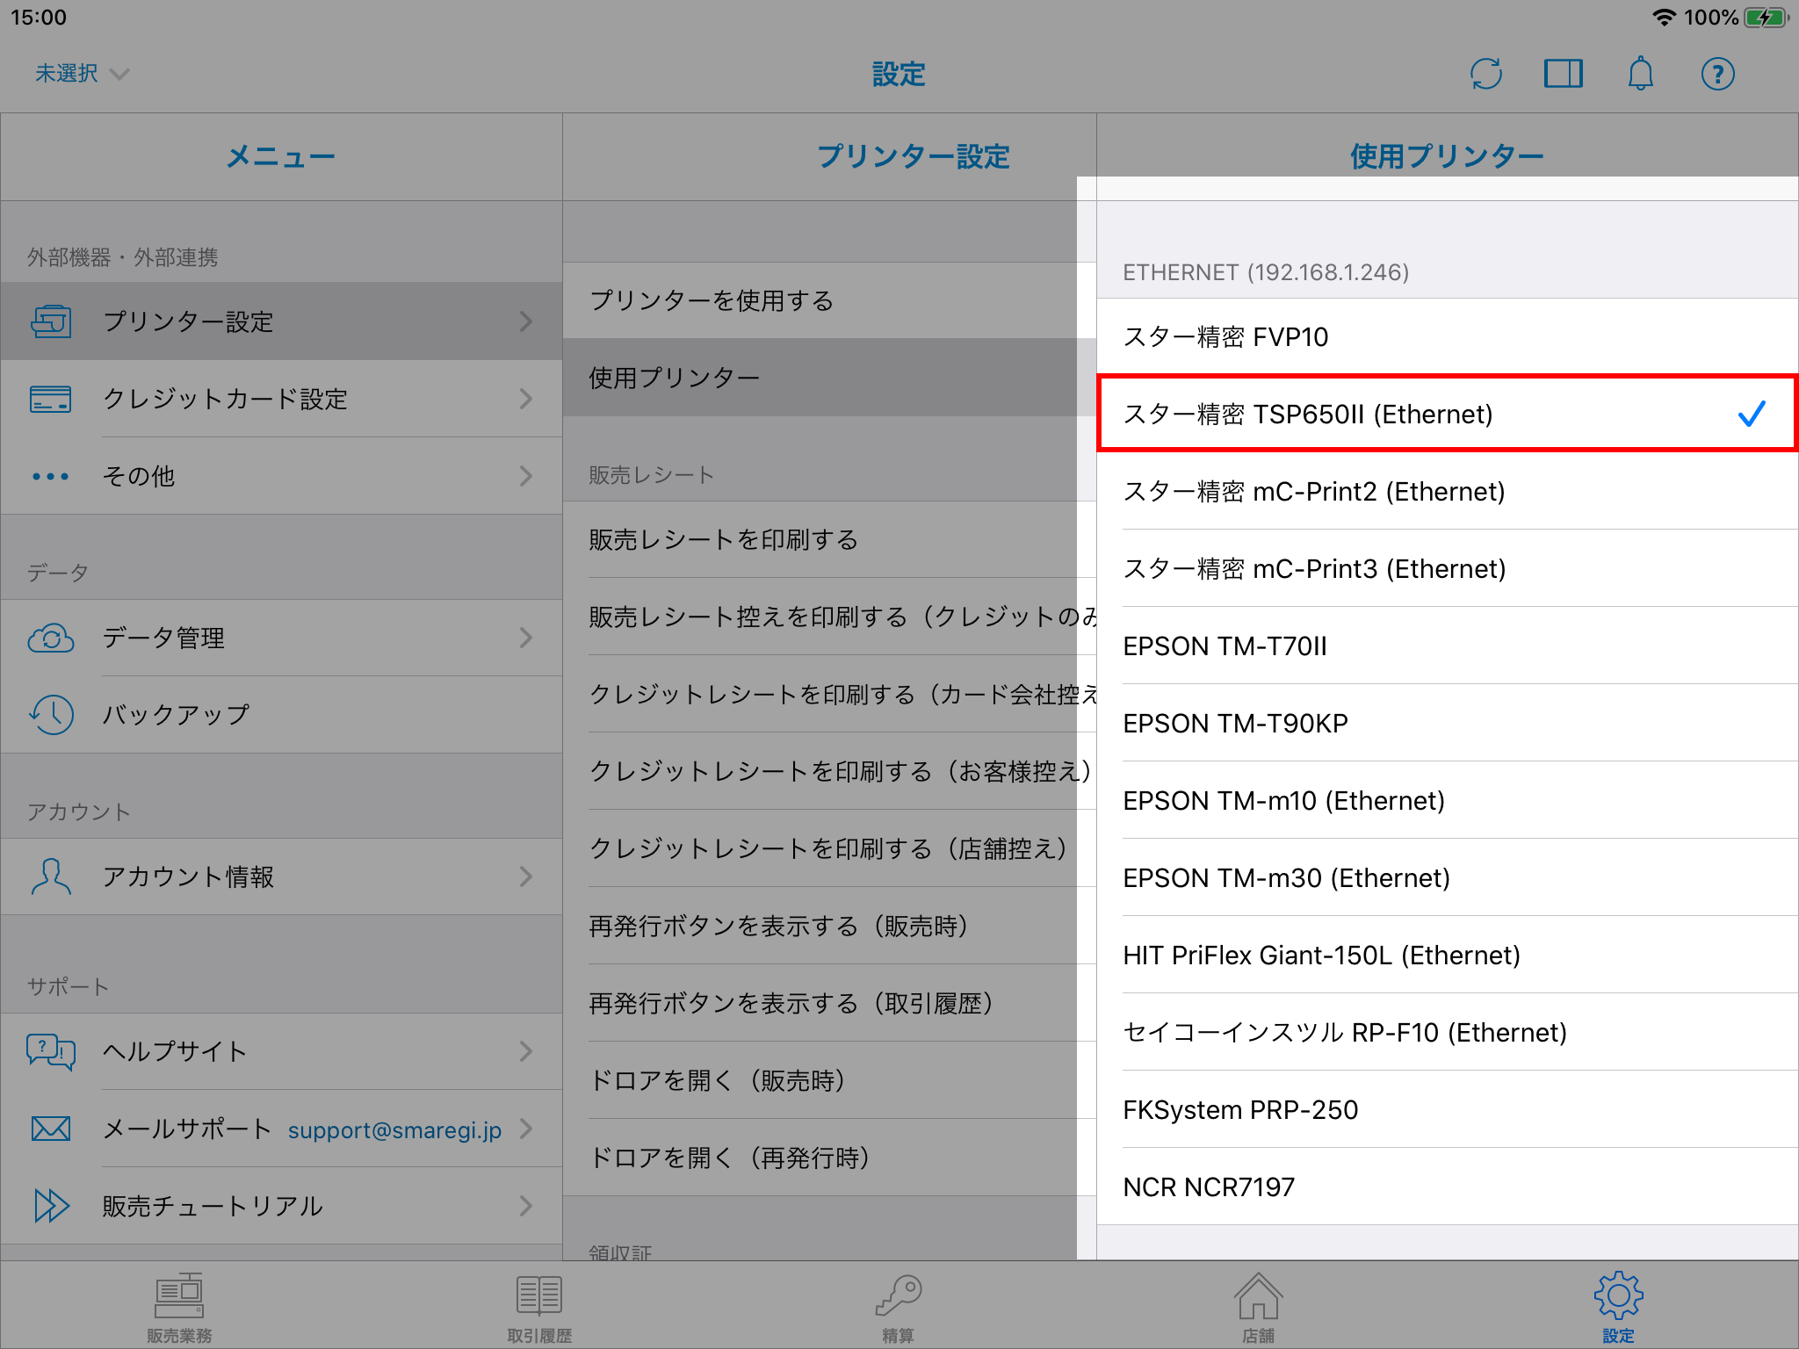Image resolution: width=1799 pixels, height=1349 pixels.
Task: Click the envelope icon beside メールサポート
Action: [x=51, y=1129]
